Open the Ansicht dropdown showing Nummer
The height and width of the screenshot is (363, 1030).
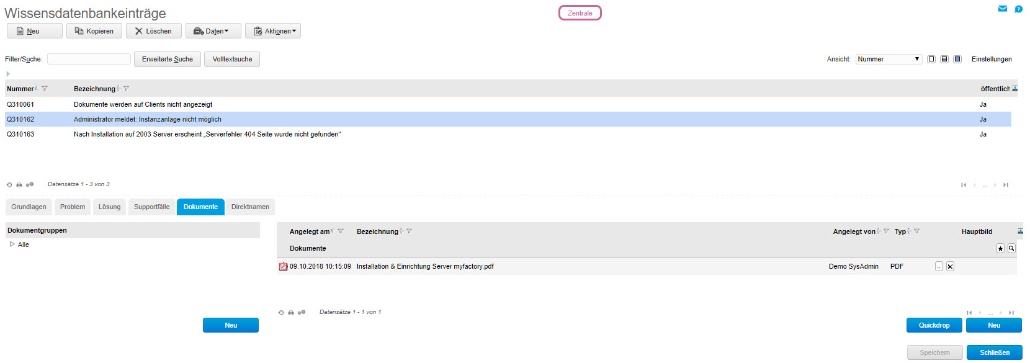click(x=889, y=59)
